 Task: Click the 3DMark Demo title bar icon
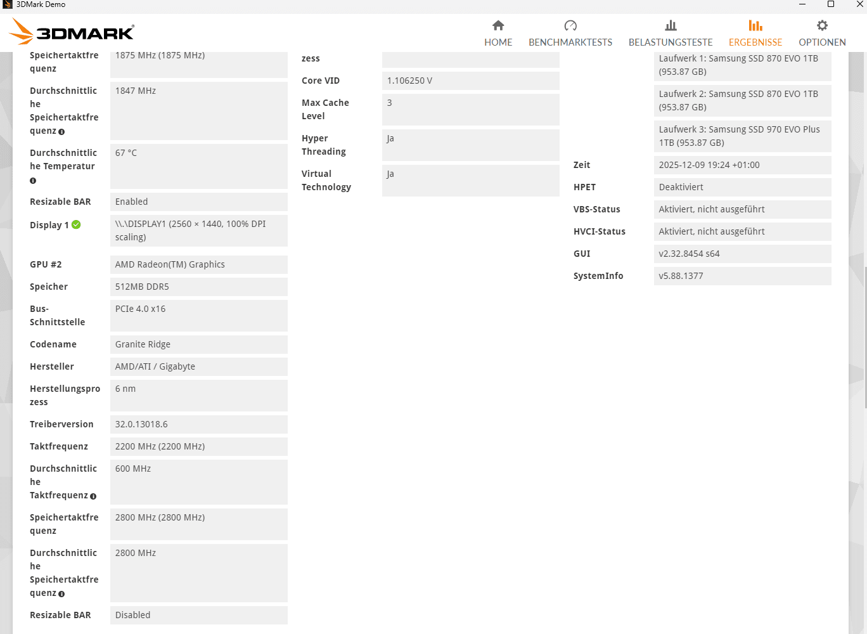(7, 4)
